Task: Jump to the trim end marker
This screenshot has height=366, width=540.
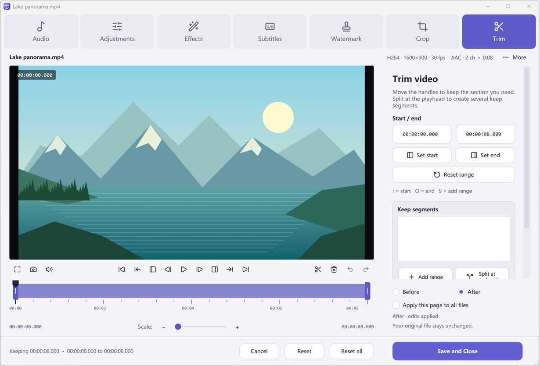Action: tap(230, 270)
